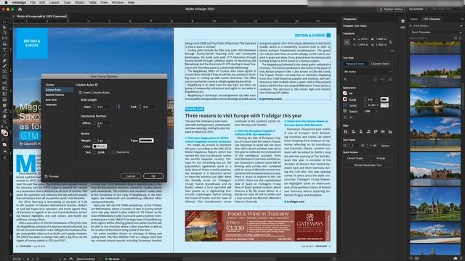Viewport: 465px width, 261px height.
Task: Toggle the Overprint checkbox
Action: click(114, 152)
